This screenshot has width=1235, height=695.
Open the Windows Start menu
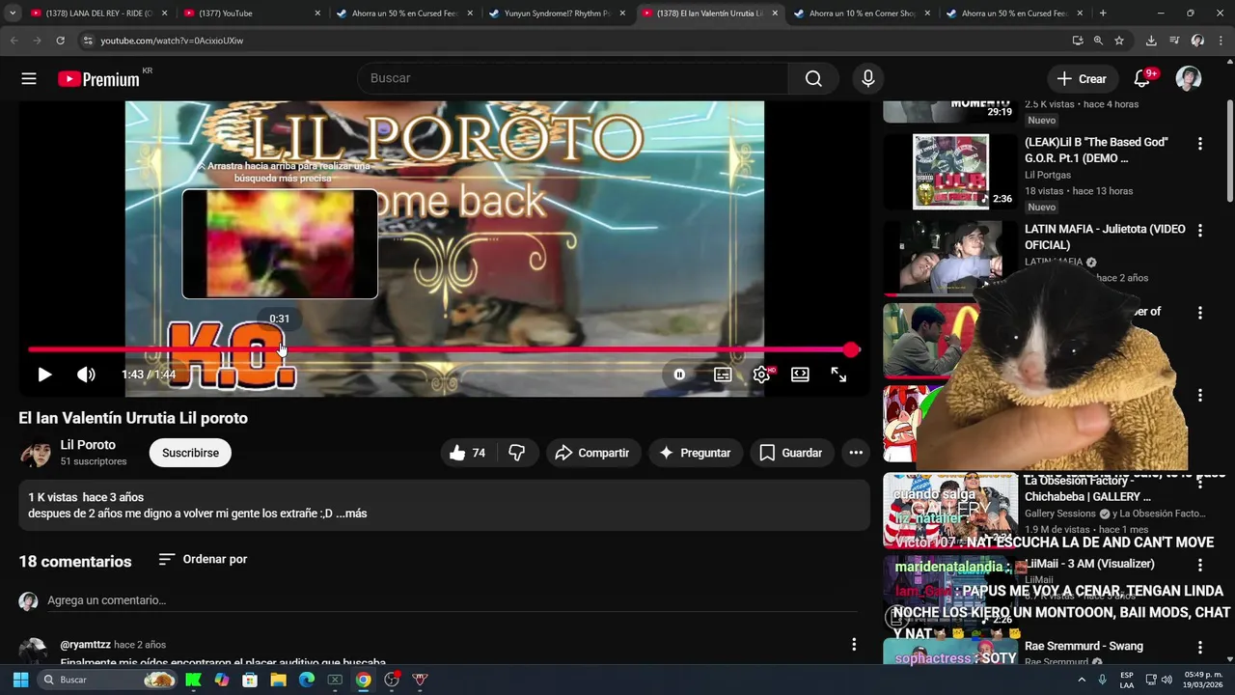pos(20,680)
